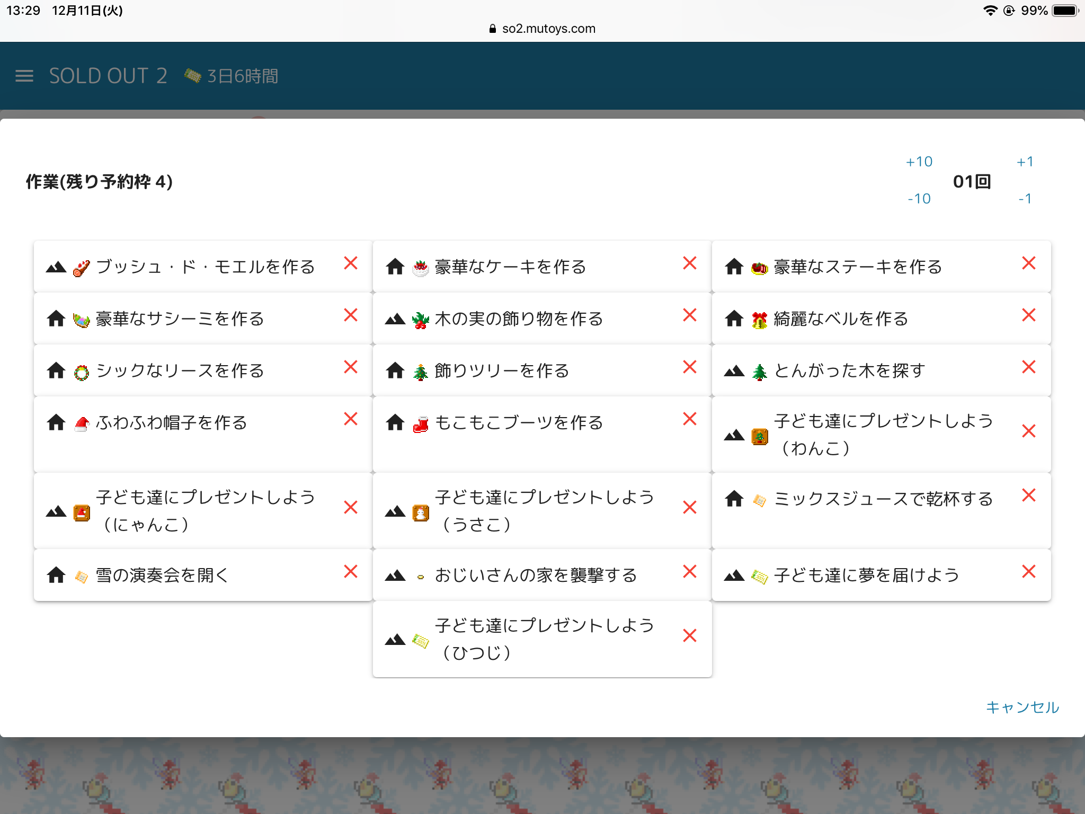Increase work count with +1
1085x814 pixels.
pos(1025,162)
